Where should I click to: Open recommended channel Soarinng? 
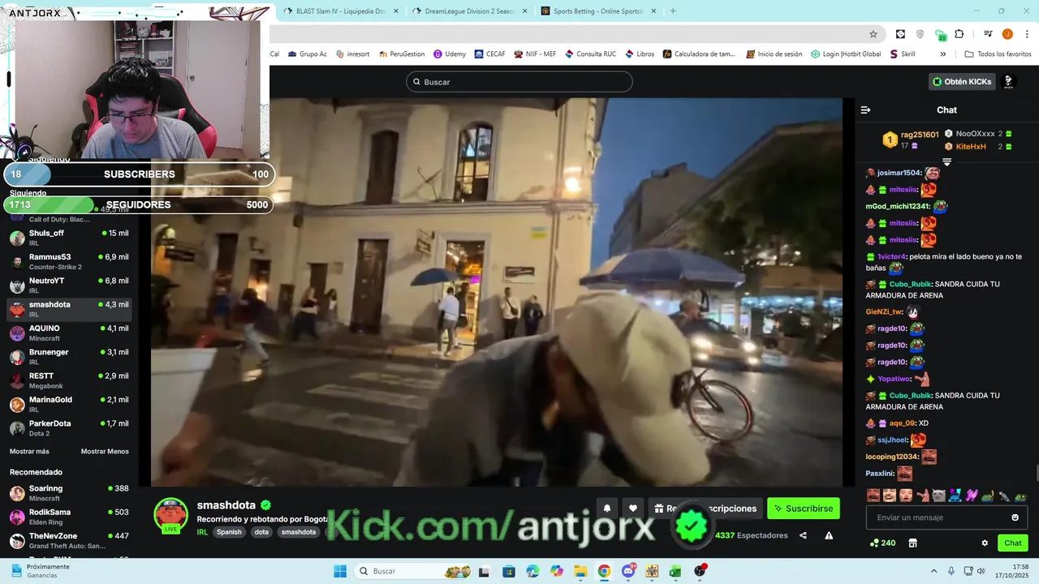pos(69,493)
